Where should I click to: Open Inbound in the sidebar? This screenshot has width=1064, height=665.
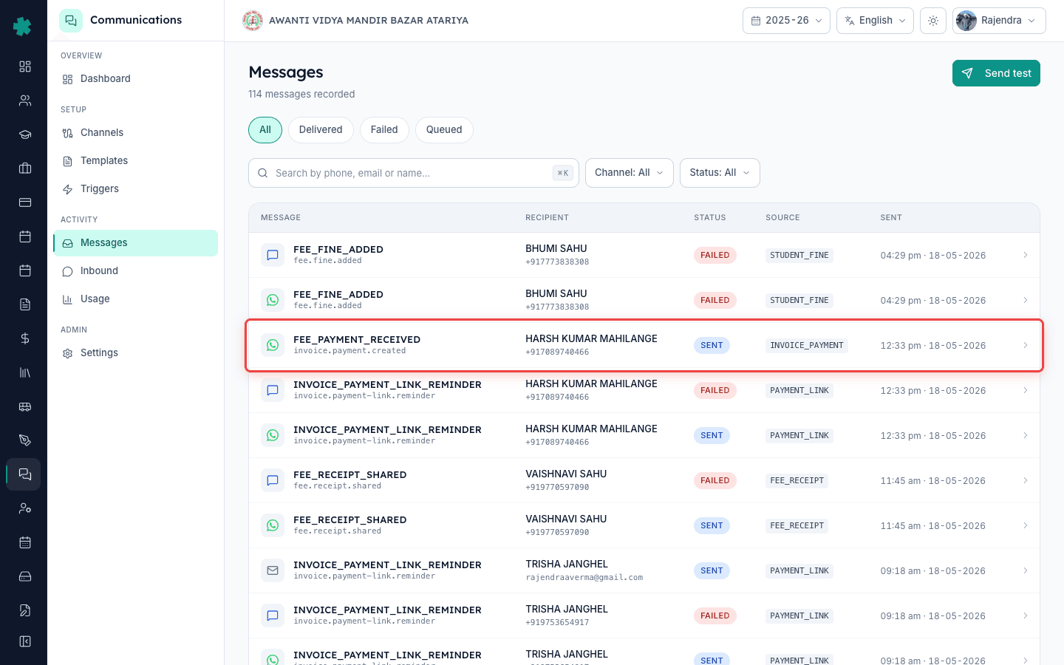coord(135,271)
